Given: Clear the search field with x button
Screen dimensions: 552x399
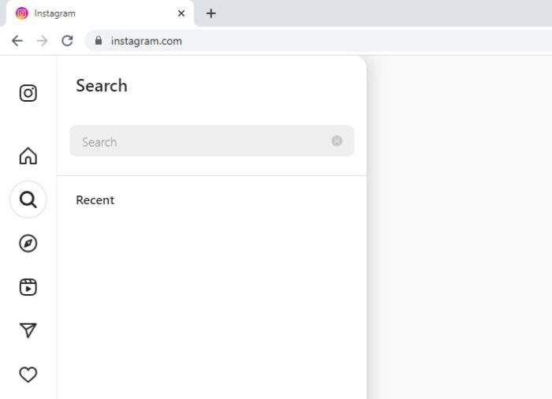Looking at the screenshot, I should pos(337,141).
